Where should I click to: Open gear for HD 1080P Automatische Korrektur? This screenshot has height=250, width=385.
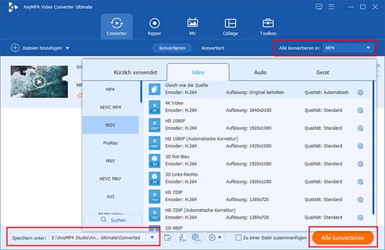[360, 146]
